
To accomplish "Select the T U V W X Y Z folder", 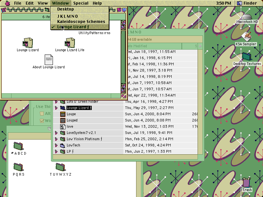I will [x=60, y=167].
